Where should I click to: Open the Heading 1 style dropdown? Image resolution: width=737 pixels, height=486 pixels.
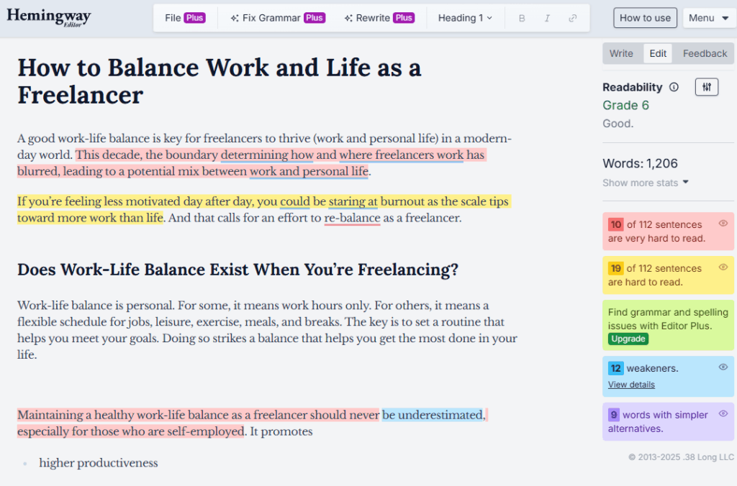[x=465, y=18]
